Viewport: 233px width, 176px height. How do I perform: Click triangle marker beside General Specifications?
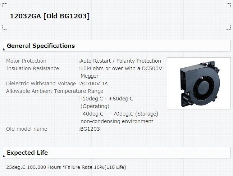click(x=4, y=49)
